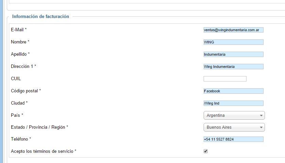Click the 'Nombre *' field label
This screenshot has width=285, height=163.
pyautogui.click(x=20, y=42)
